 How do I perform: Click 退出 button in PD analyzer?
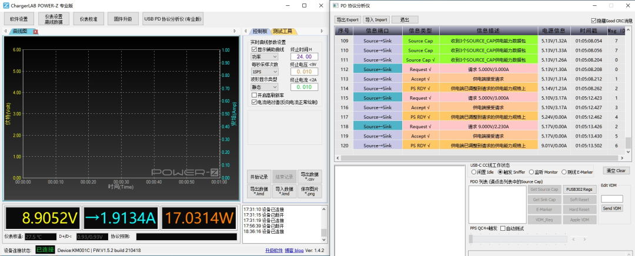coord(405,19)
